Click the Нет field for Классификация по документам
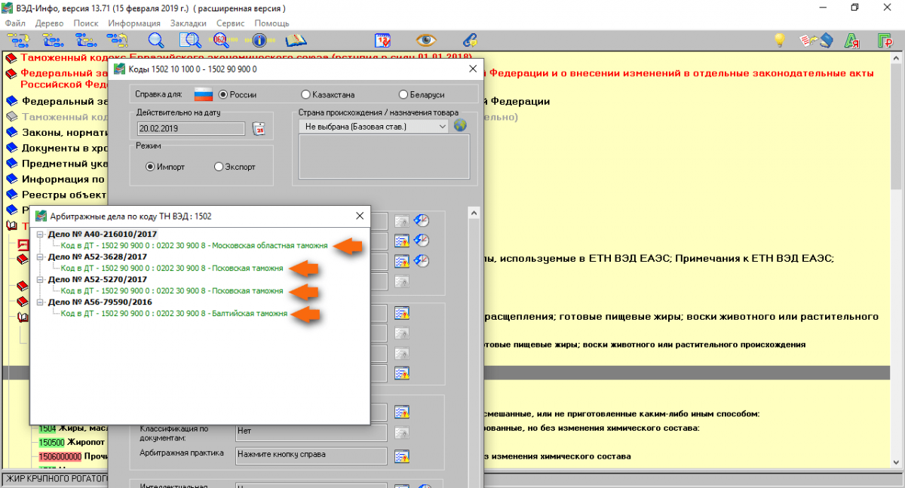Image resolution: width=905 pixels, height=488 pixels. tap(311, 432)
